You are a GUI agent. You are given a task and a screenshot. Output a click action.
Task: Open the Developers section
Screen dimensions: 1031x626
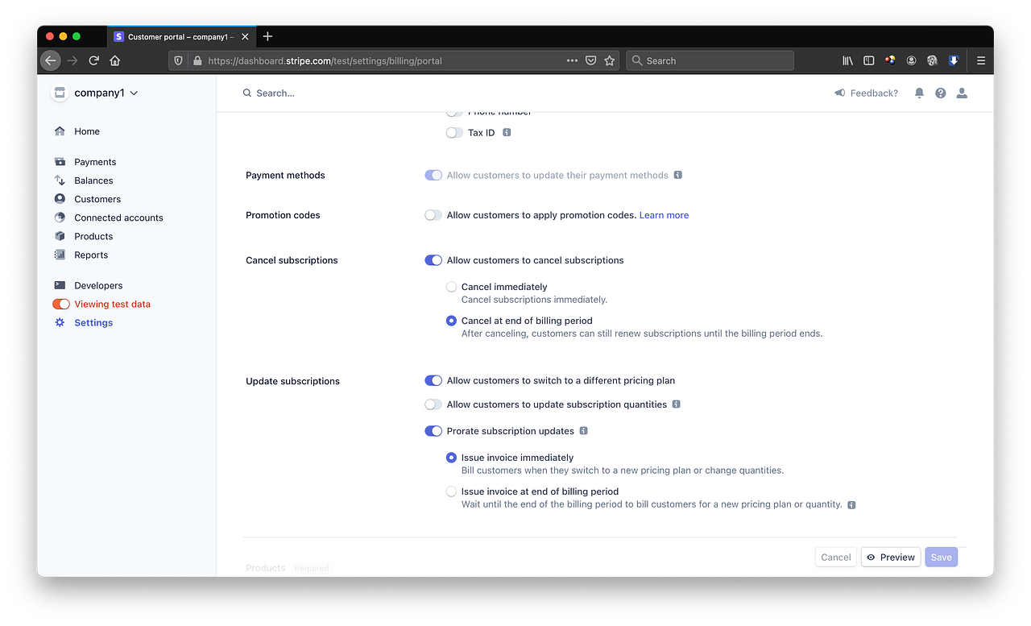click(97, 284)
